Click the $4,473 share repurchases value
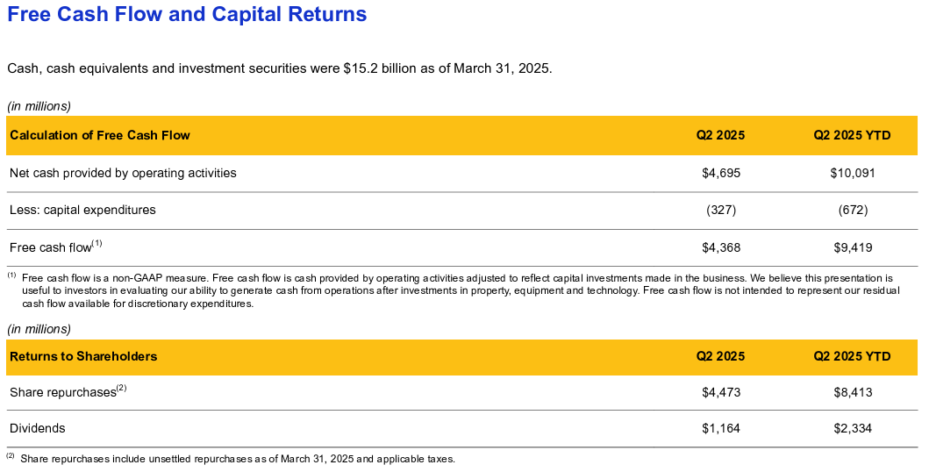Screen dimensions: 929x472 [x=721, y=392]
